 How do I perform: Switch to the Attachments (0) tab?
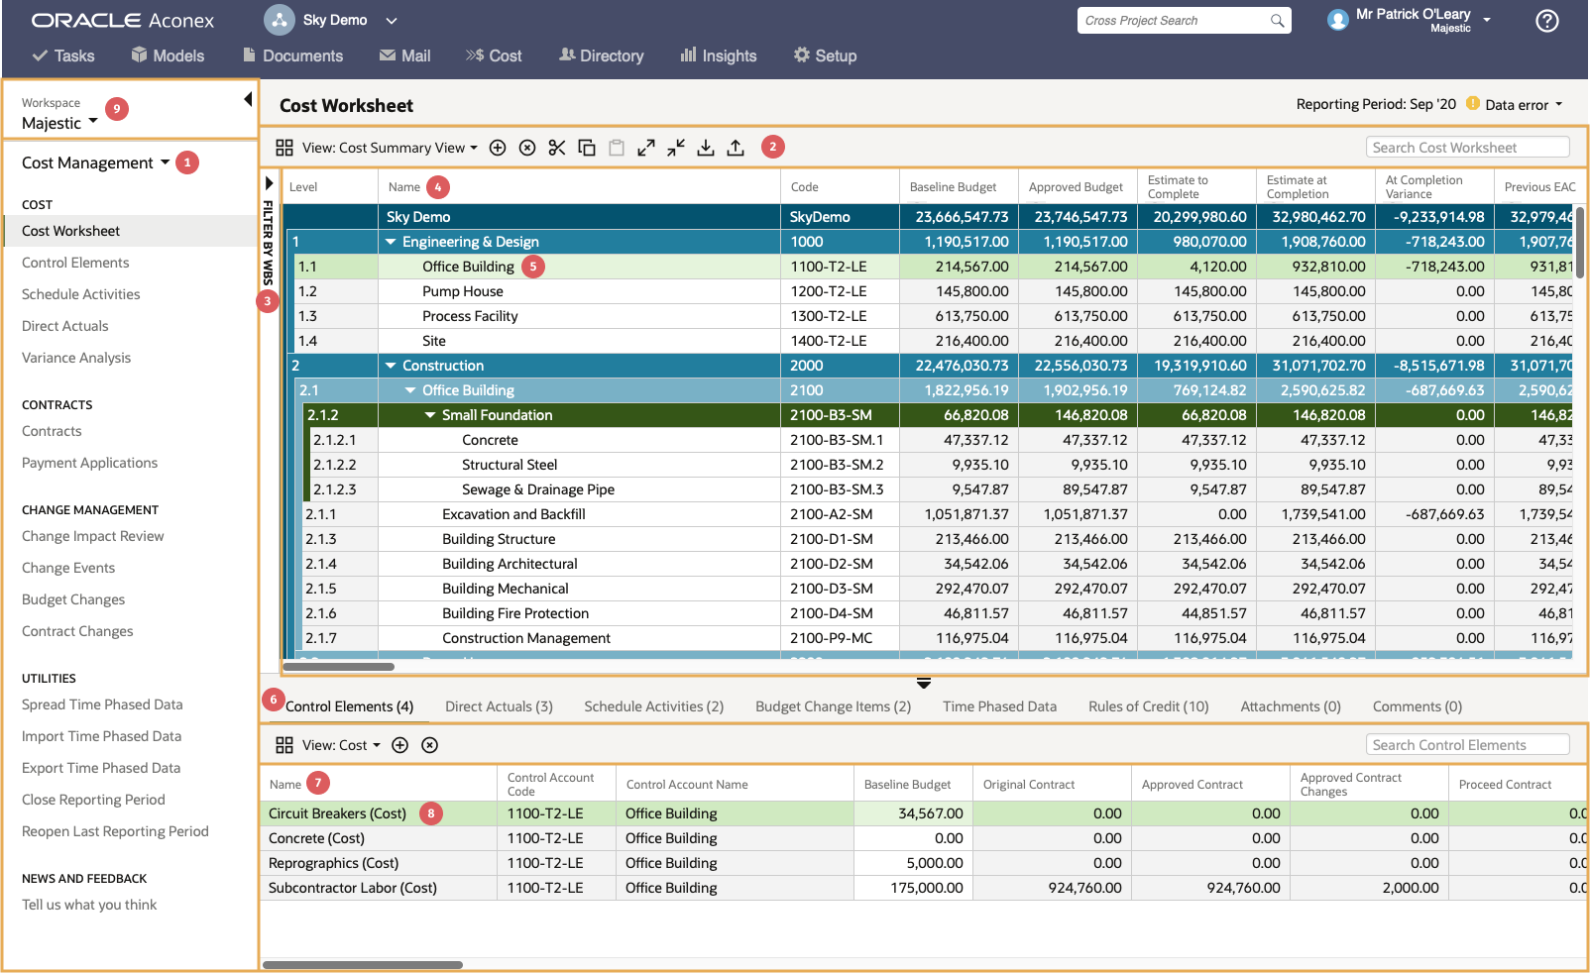pyautogui.click(x=1291, y=706)
